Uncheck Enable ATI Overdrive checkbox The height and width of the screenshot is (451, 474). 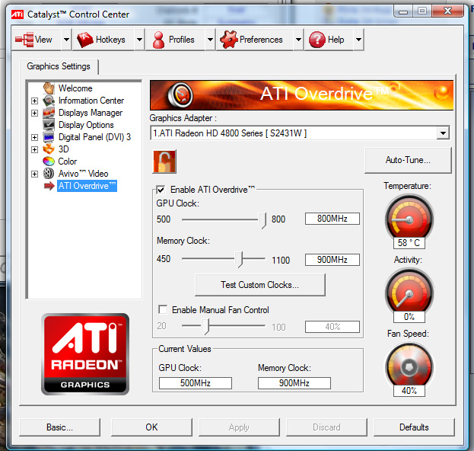(161, 190)
